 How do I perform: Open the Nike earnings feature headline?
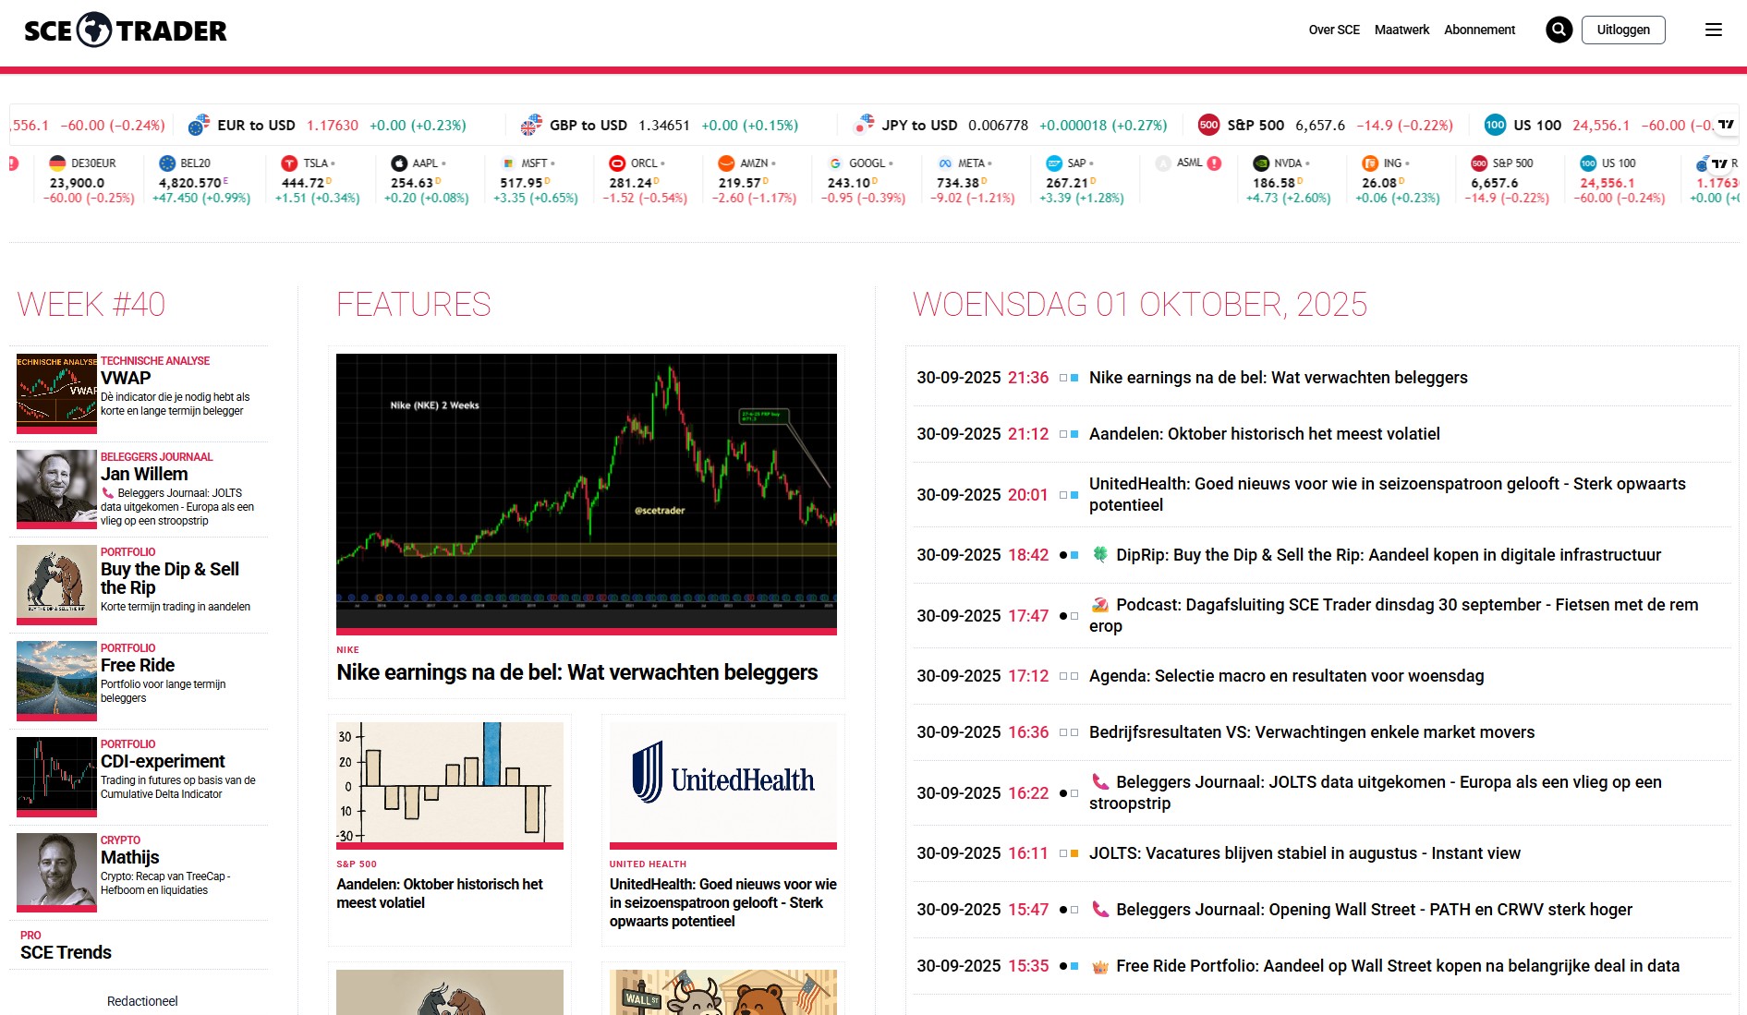(577, 672)
